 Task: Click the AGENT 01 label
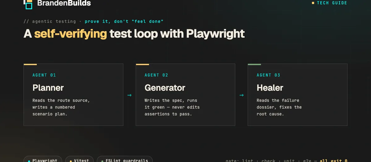pyautogui.click(x=44, y=75)
